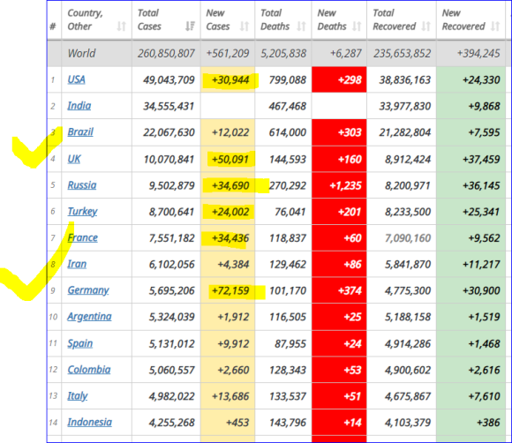Click Colombia total cases 5,060,557
This screenshot has width=512, height=443.
coord(172,371)
